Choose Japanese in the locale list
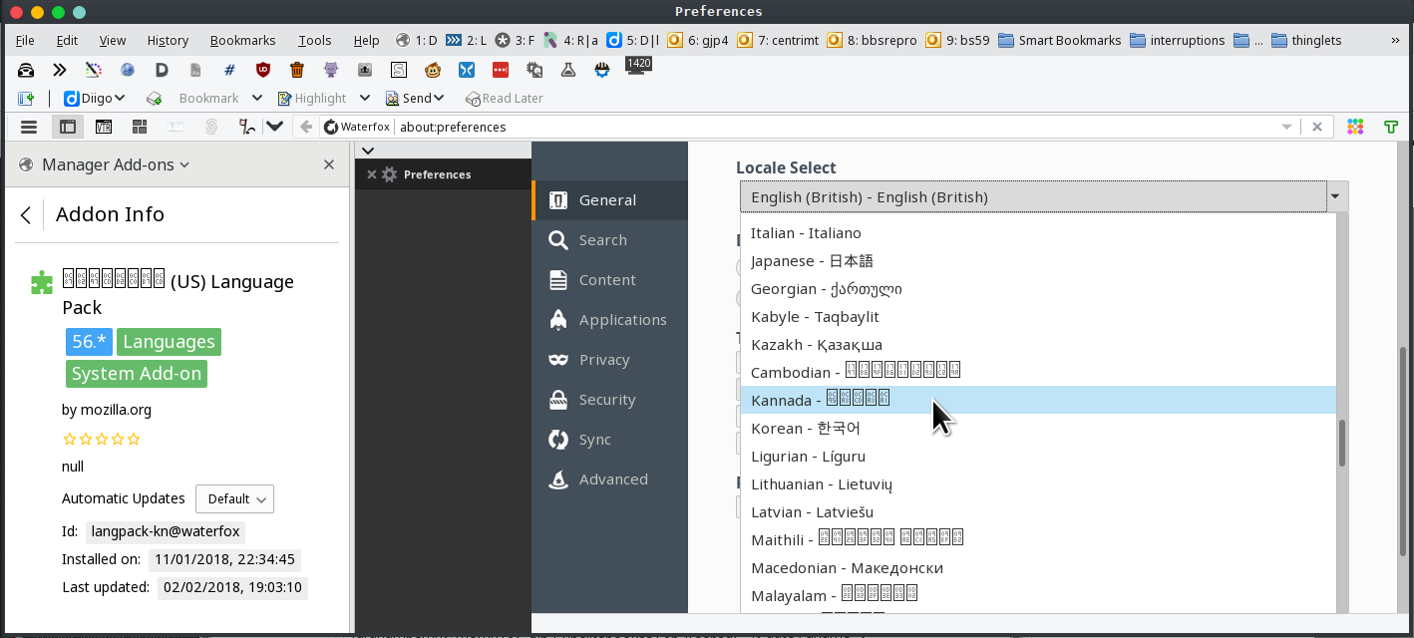The height and width of the screenshot is (638, 1414). [1038, 260]
